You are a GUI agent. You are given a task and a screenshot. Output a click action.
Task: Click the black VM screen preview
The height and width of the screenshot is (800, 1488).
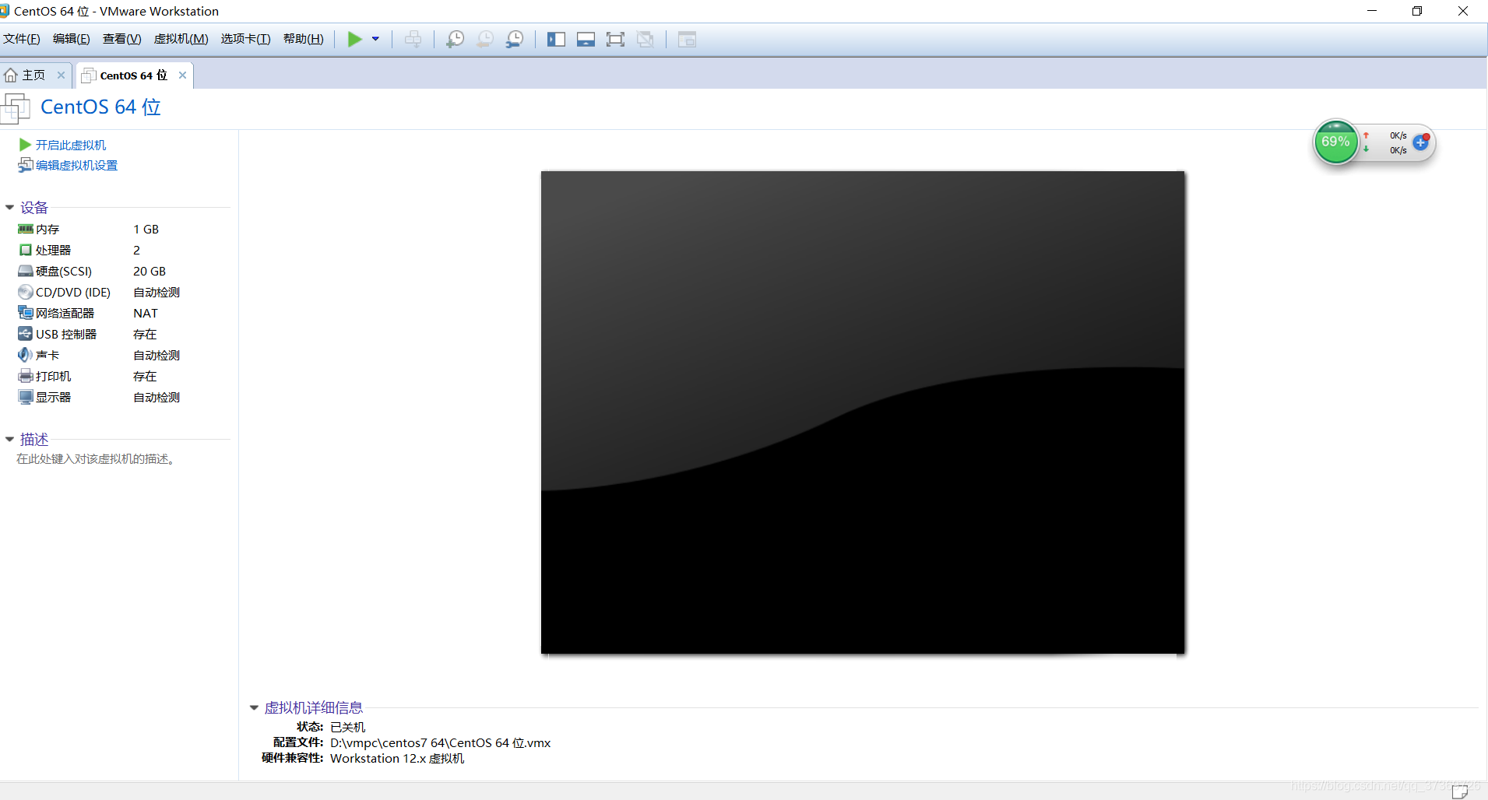[863, 412]
